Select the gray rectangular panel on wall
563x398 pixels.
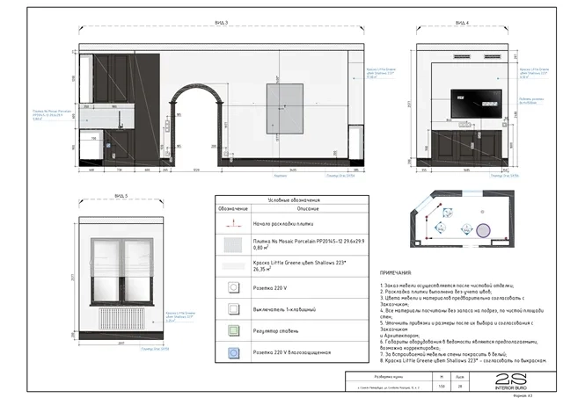[285, 107]
